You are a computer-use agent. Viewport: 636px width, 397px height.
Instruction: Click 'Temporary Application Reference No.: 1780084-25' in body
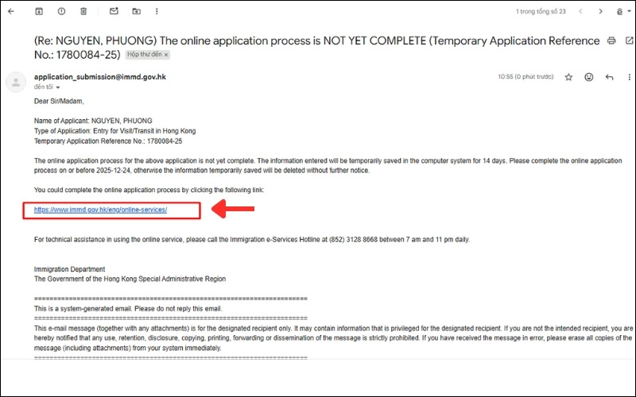tap(108, 141)
